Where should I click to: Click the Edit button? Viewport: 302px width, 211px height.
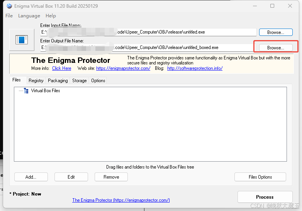(71, 177)
